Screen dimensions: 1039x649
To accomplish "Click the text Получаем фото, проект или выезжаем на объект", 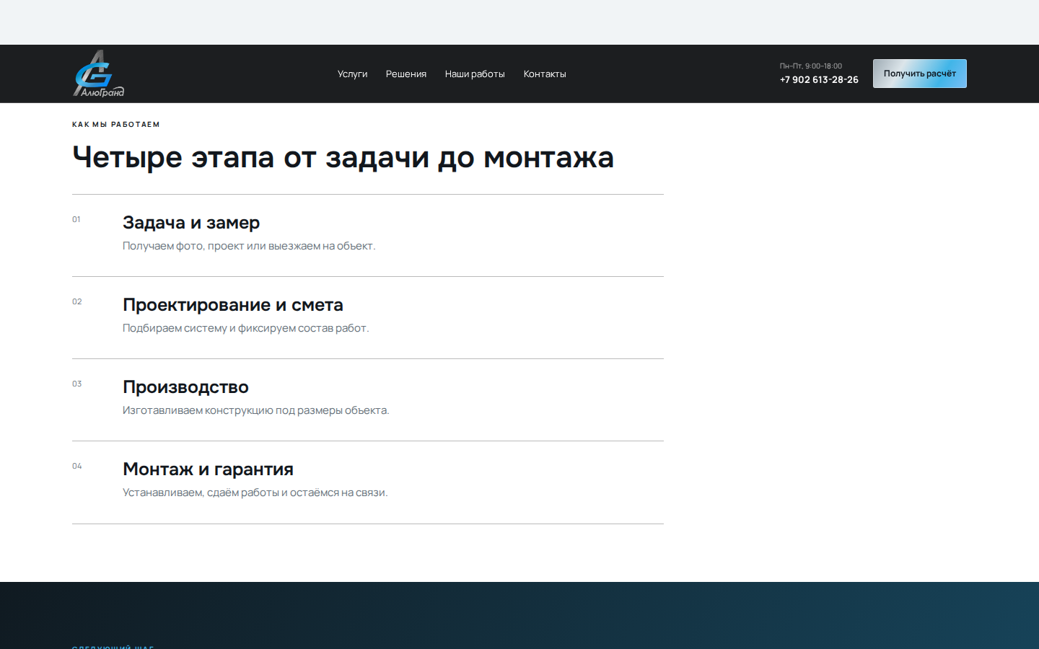I will coord(249,246).
